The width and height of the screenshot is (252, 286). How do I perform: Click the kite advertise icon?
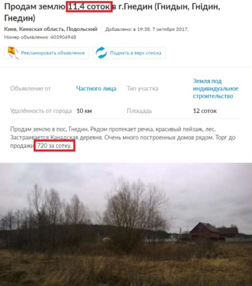[x=13, y=53]
